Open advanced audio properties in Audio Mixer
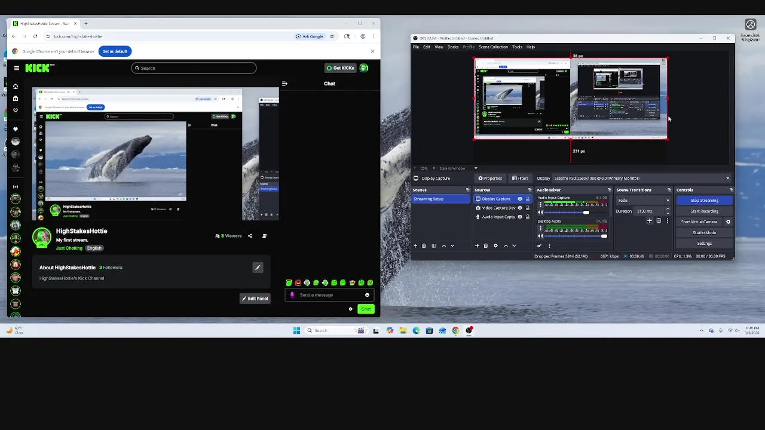 540,245
